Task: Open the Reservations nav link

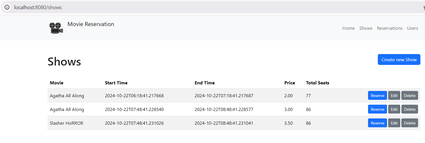Action: tap(390, 28)
